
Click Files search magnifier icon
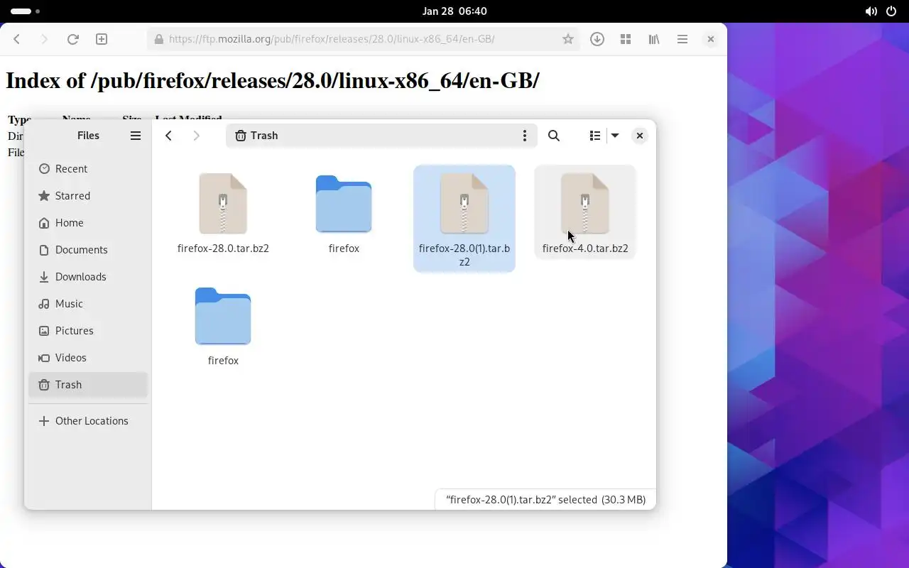[x=554, y=136]
